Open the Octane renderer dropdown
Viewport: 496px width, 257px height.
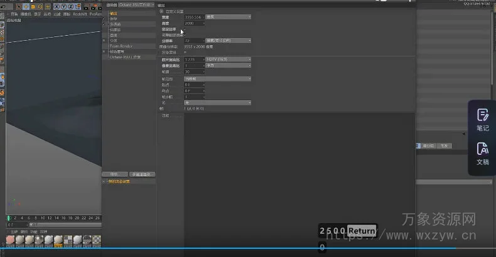tap(134, 5)
